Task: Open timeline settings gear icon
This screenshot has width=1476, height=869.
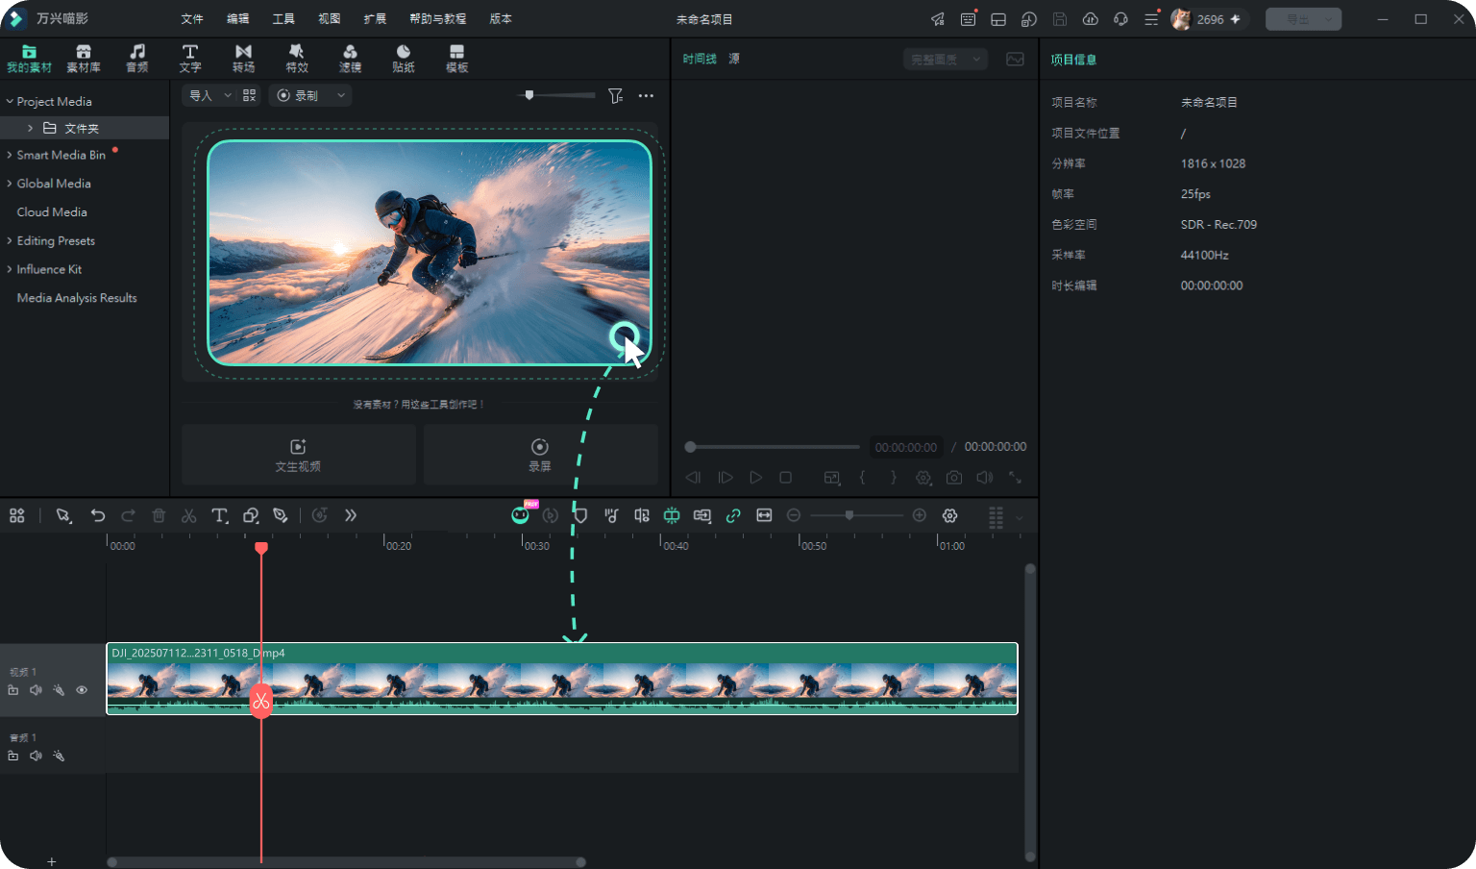Action: click(x=949, y=515)
